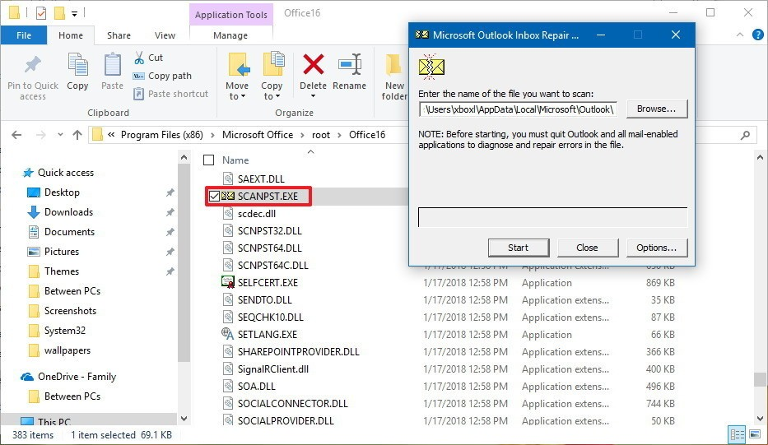Screen dimensions: 768x445
Task: Open the Manage tab
Action: coord(230,35)
